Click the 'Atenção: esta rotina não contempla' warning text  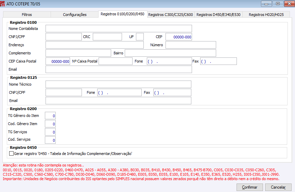click(44, 165)
